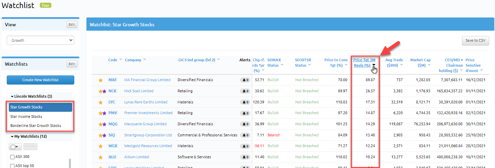495x168 pixels.
Task: Click the star icon for LYC row
Action: click(x=100, y=102)
